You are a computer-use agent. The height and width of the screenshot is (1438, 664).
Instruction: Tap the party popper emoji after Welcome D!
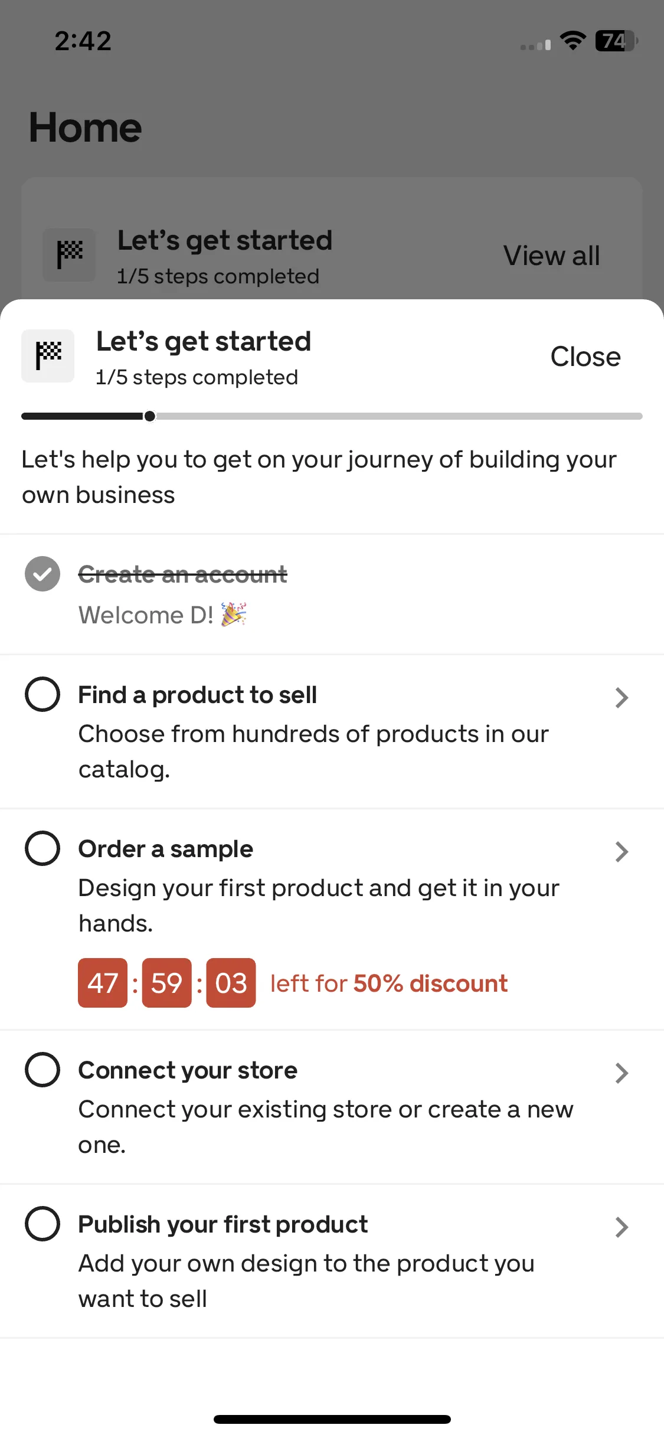click(x=234, y=615)
